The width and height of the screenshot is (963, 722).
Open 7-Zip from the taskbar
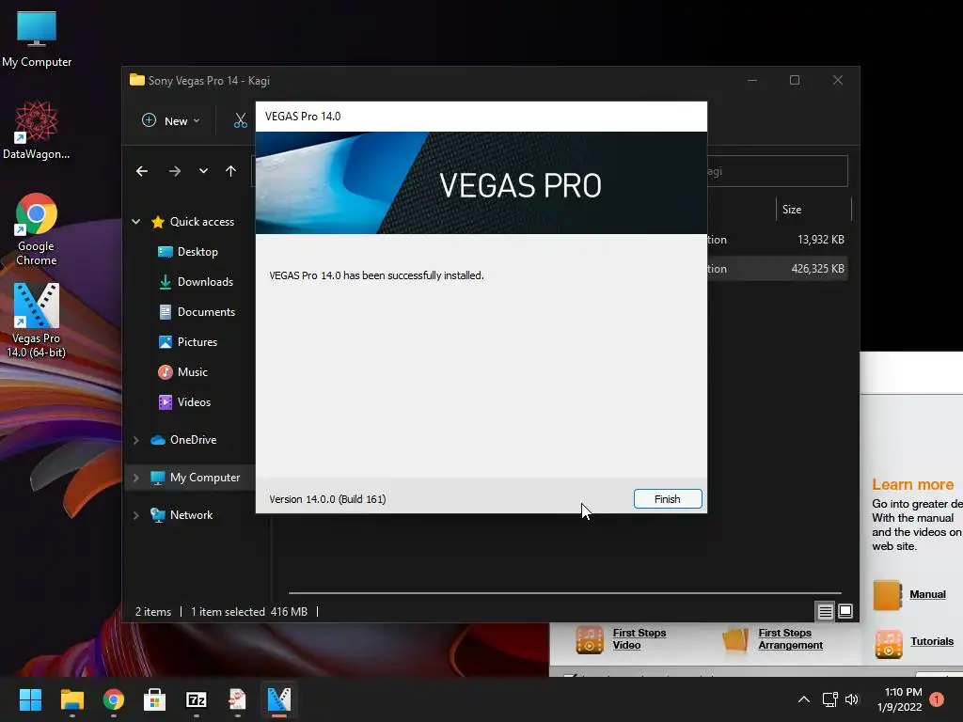[197, 699]
